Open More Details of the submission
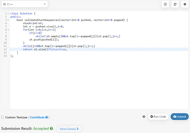This screenshot has height=133, width=190. pyautogui.click(x=69, y=129)
